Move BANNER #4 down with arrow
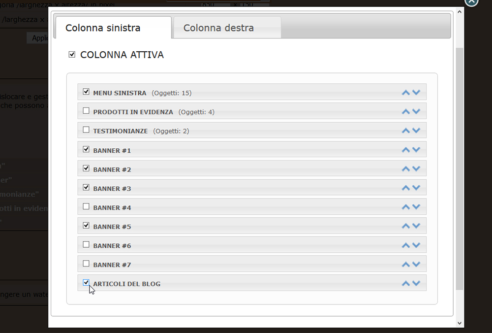The image size is (492, 333). [x=416, y=207]
